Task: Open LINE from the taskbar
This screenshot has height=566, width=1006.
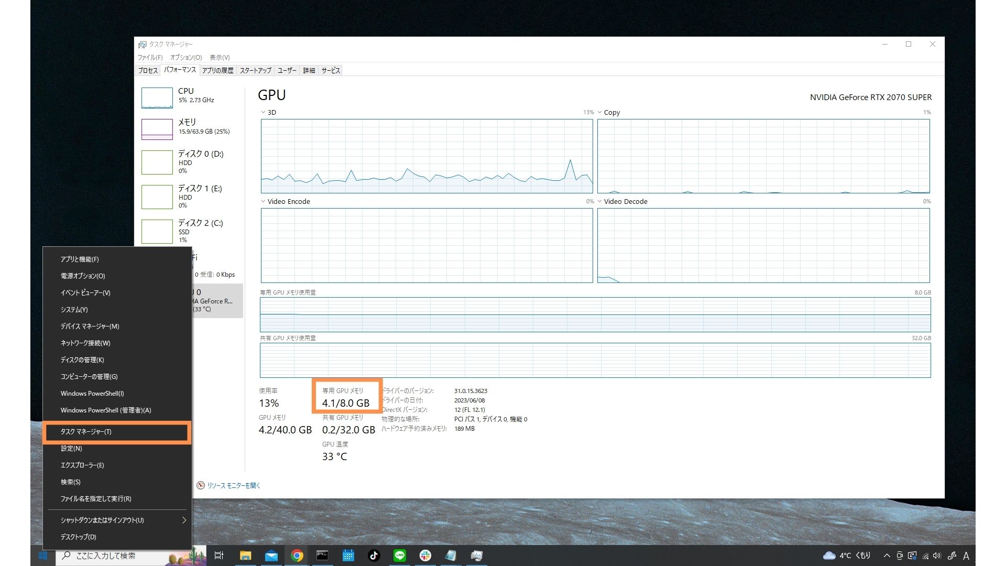Action: (400, 556)
